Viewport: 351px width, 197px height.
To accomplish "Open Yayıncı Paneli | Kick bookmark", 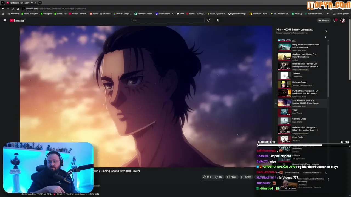I will click(30, 13).
